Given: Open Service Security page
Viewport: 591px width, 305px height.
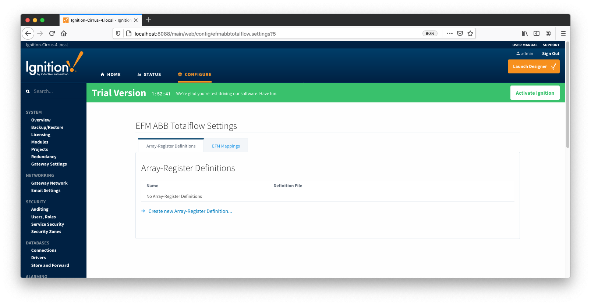Looking at the screenshot, I should (47, 224).
